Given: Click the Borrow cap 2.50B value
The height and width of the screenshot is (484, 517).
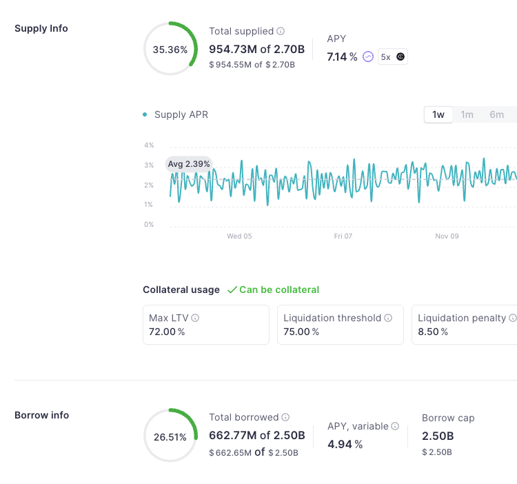Looking at the screenshot, I should [438, 436].
